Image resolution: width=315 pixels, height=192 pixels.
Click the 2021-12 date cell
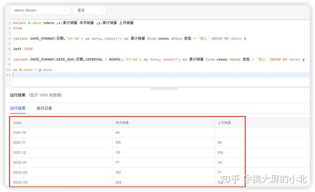point(20,153)
